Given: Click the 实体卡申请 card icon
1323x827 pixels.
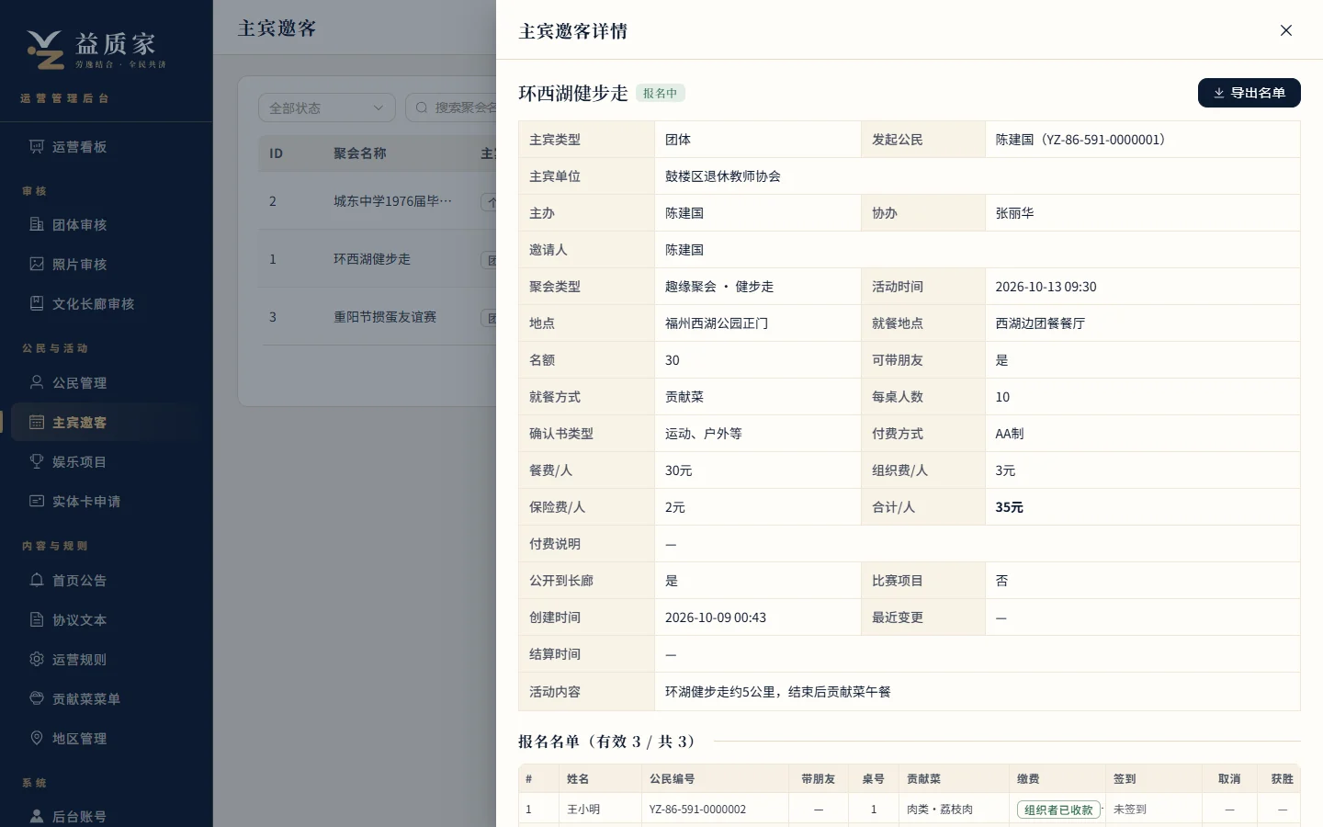Looking at the screenshot, I should tap(37, 501).
